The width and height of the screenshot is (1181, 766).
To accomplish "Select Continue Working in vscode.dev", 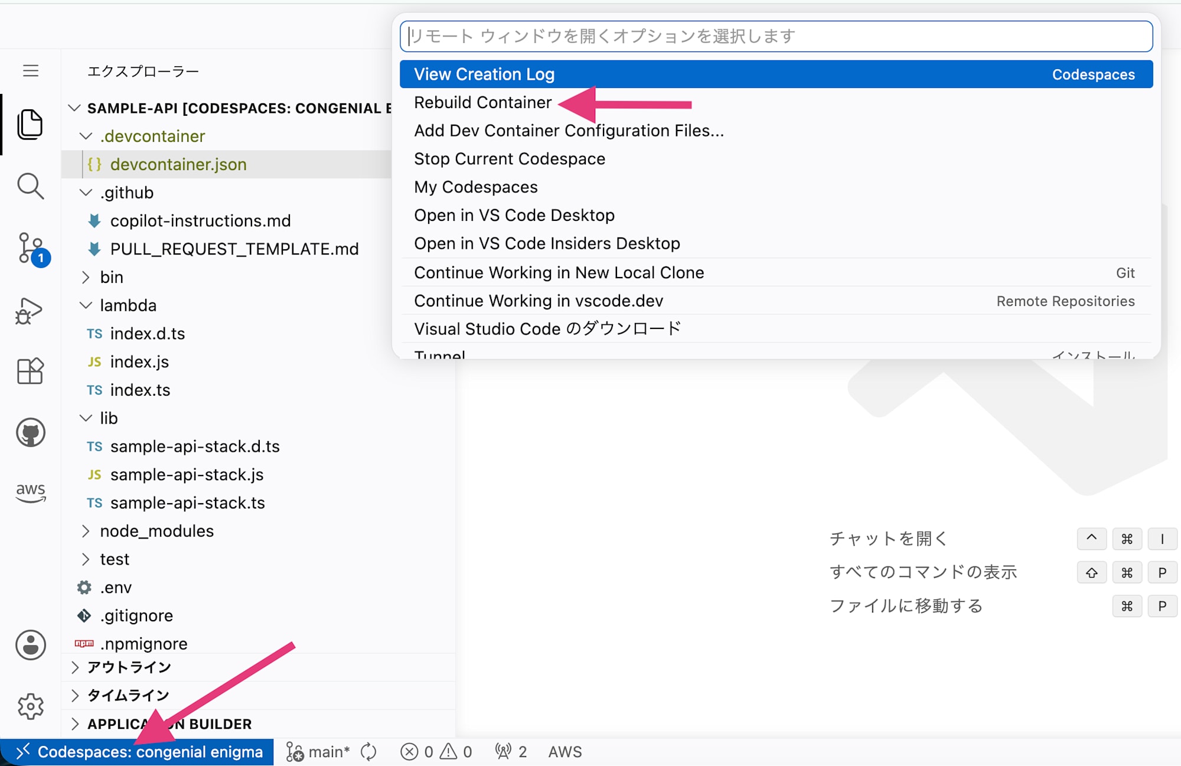I will (x=776, y=301).
